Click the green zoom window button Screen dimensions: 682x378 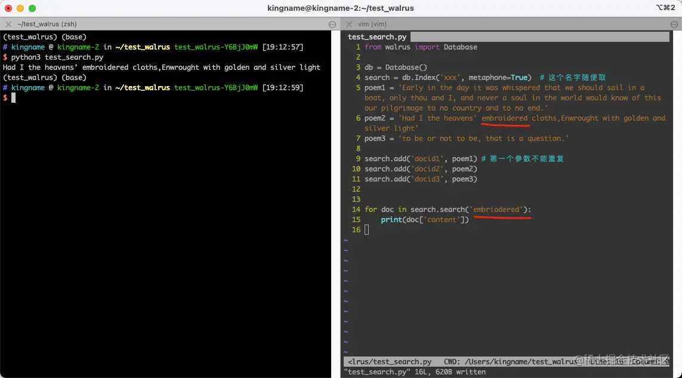coord(32,8)
